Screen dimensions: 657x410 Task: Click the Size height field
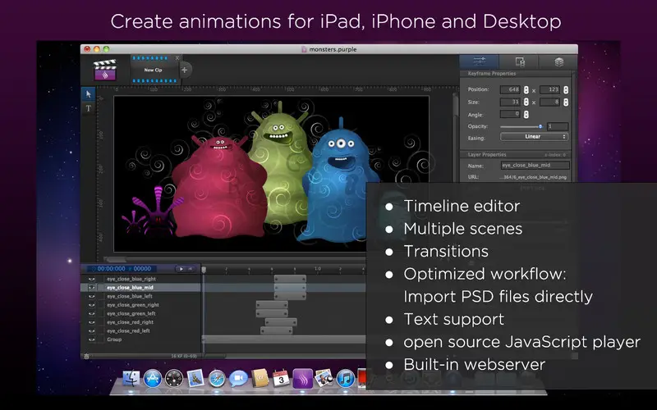pyautogui.click(x=549, y=102)
